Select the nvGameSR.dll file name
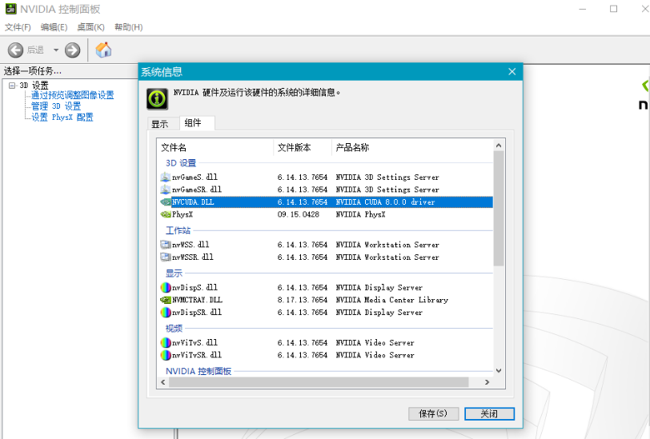 197,190
